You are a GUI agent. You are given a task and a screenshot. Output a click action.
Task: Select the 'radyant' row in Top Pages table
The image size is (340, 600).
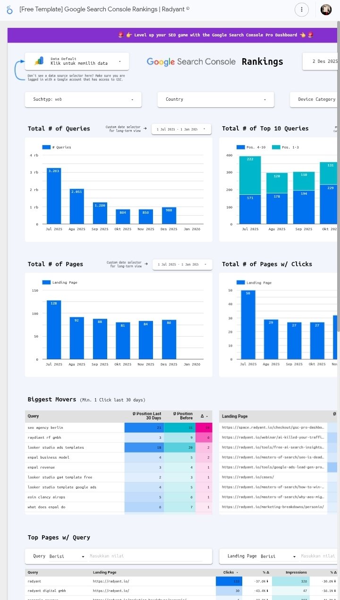(182, 581)
